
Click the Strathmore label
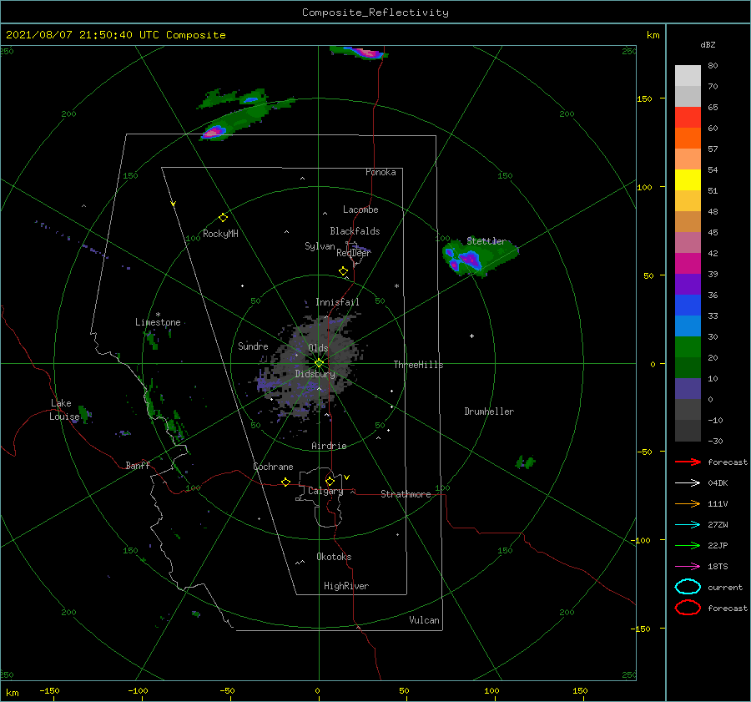pos(406,494)
